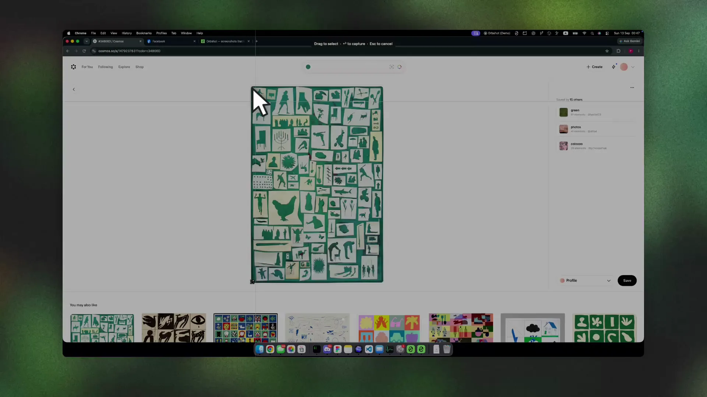Open Chrome extensions puzzle icon

point(619,51)
